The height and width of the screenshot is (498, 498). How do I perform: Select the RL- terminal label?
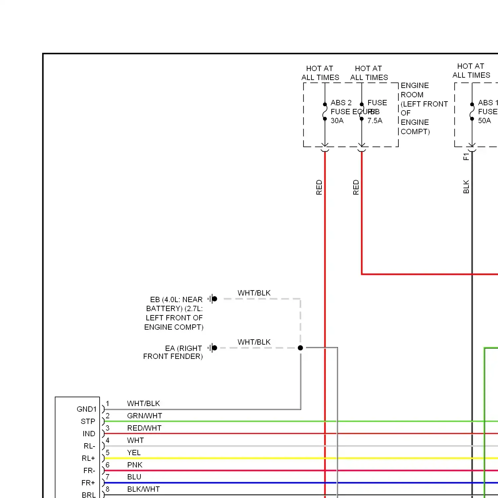(89, 446)
